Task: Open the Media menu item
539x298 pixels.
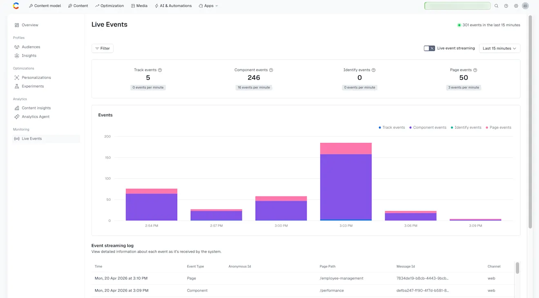Action: 139,6
